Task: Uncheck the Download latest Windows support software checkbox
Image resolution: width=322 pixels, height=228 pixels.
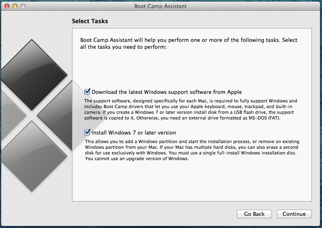Action: coord(87,92)
